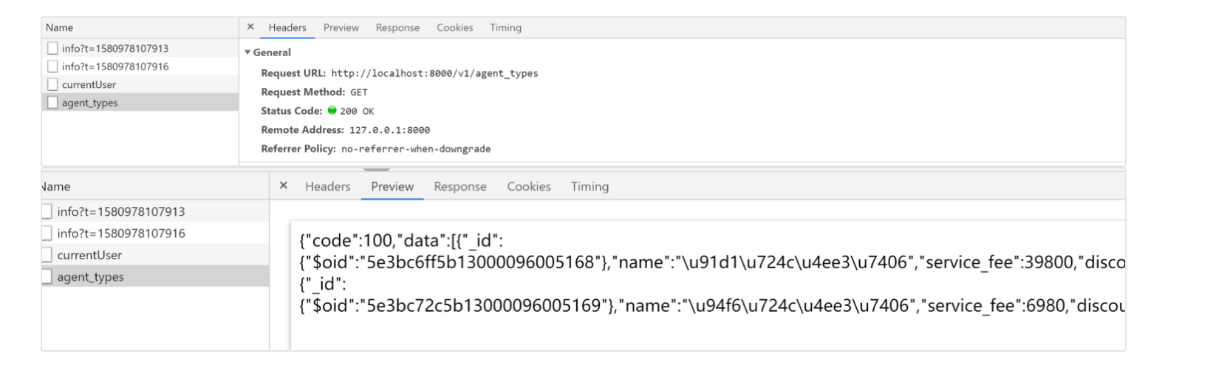Select info?t=1580978107916 in upper list
Viewport: 1213px width, 382px height.
point(140,66)
